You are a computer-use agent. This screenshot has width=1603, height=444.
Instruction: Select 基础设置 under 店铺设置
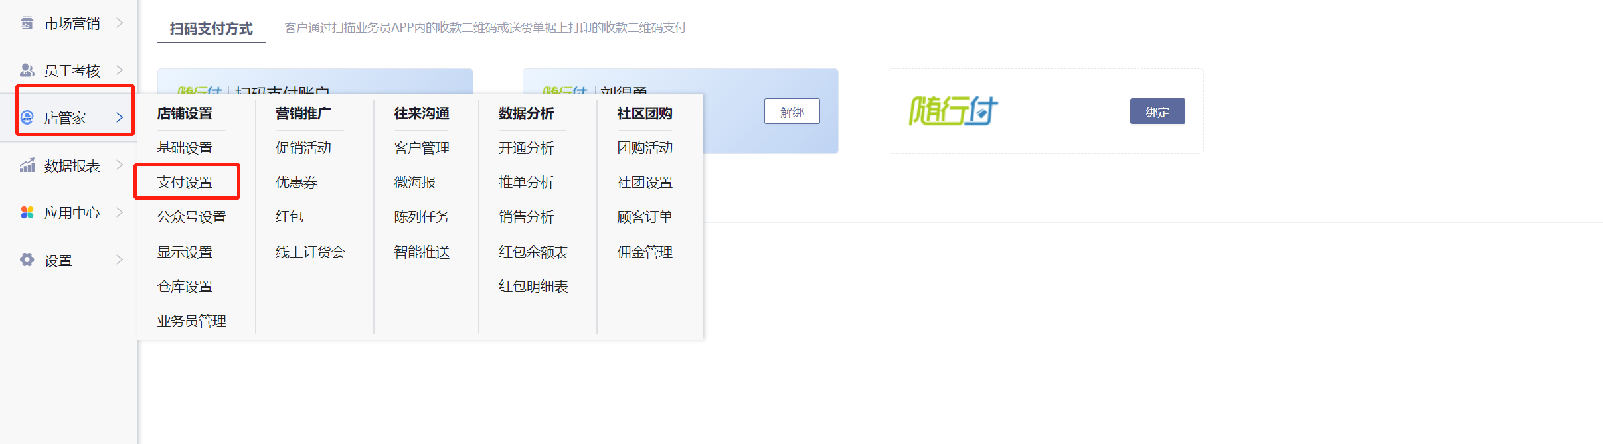point(185,148)
